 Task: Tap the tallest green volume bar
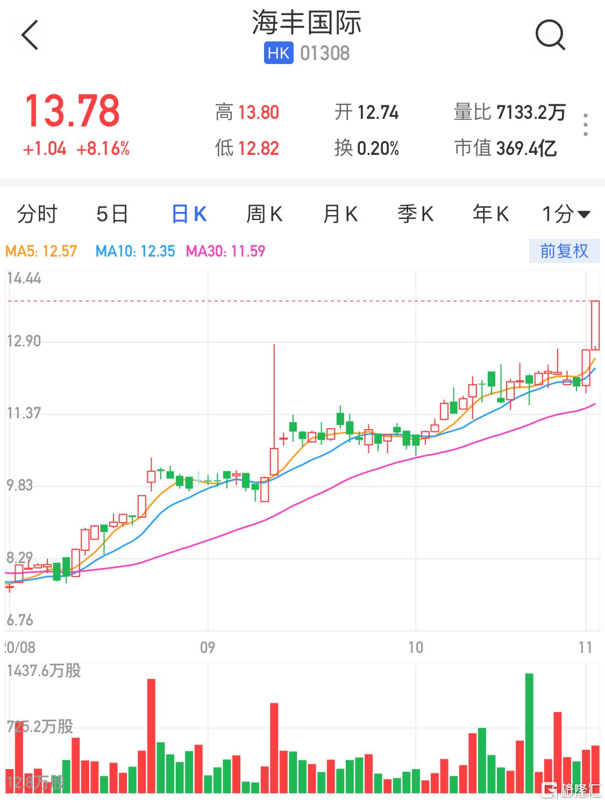[529, 733]
